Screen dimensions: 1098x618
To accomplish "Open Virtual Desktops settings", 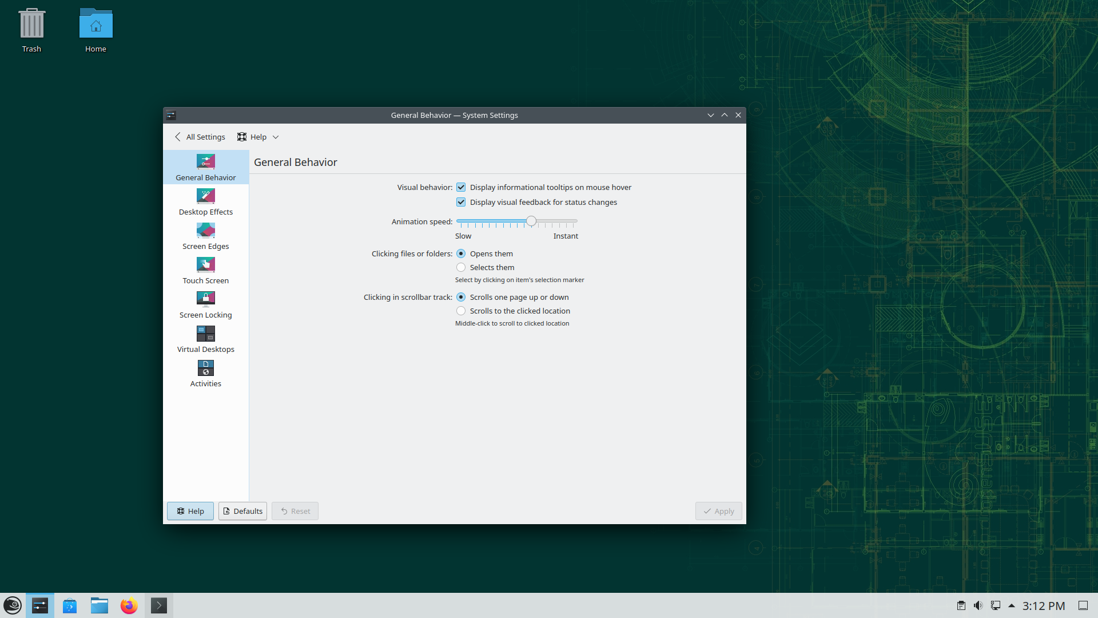I will [206, 339].
